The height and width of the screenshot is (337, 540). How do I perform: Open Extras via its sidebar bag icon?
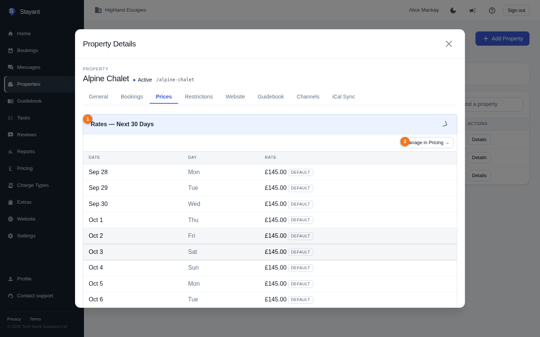pyautogui.click(x=10, y=202)
